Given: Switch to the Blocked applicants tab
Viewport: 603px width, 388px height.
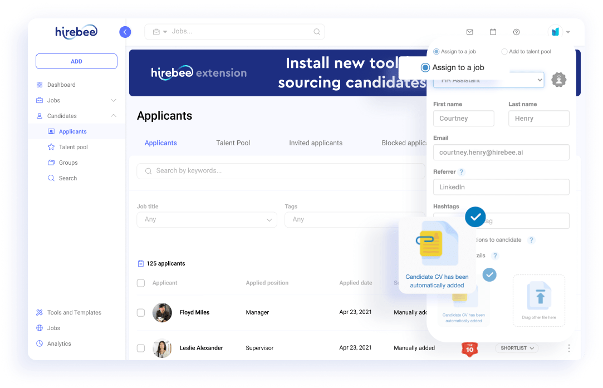Looking at the screenshot, I should [404, 143].
